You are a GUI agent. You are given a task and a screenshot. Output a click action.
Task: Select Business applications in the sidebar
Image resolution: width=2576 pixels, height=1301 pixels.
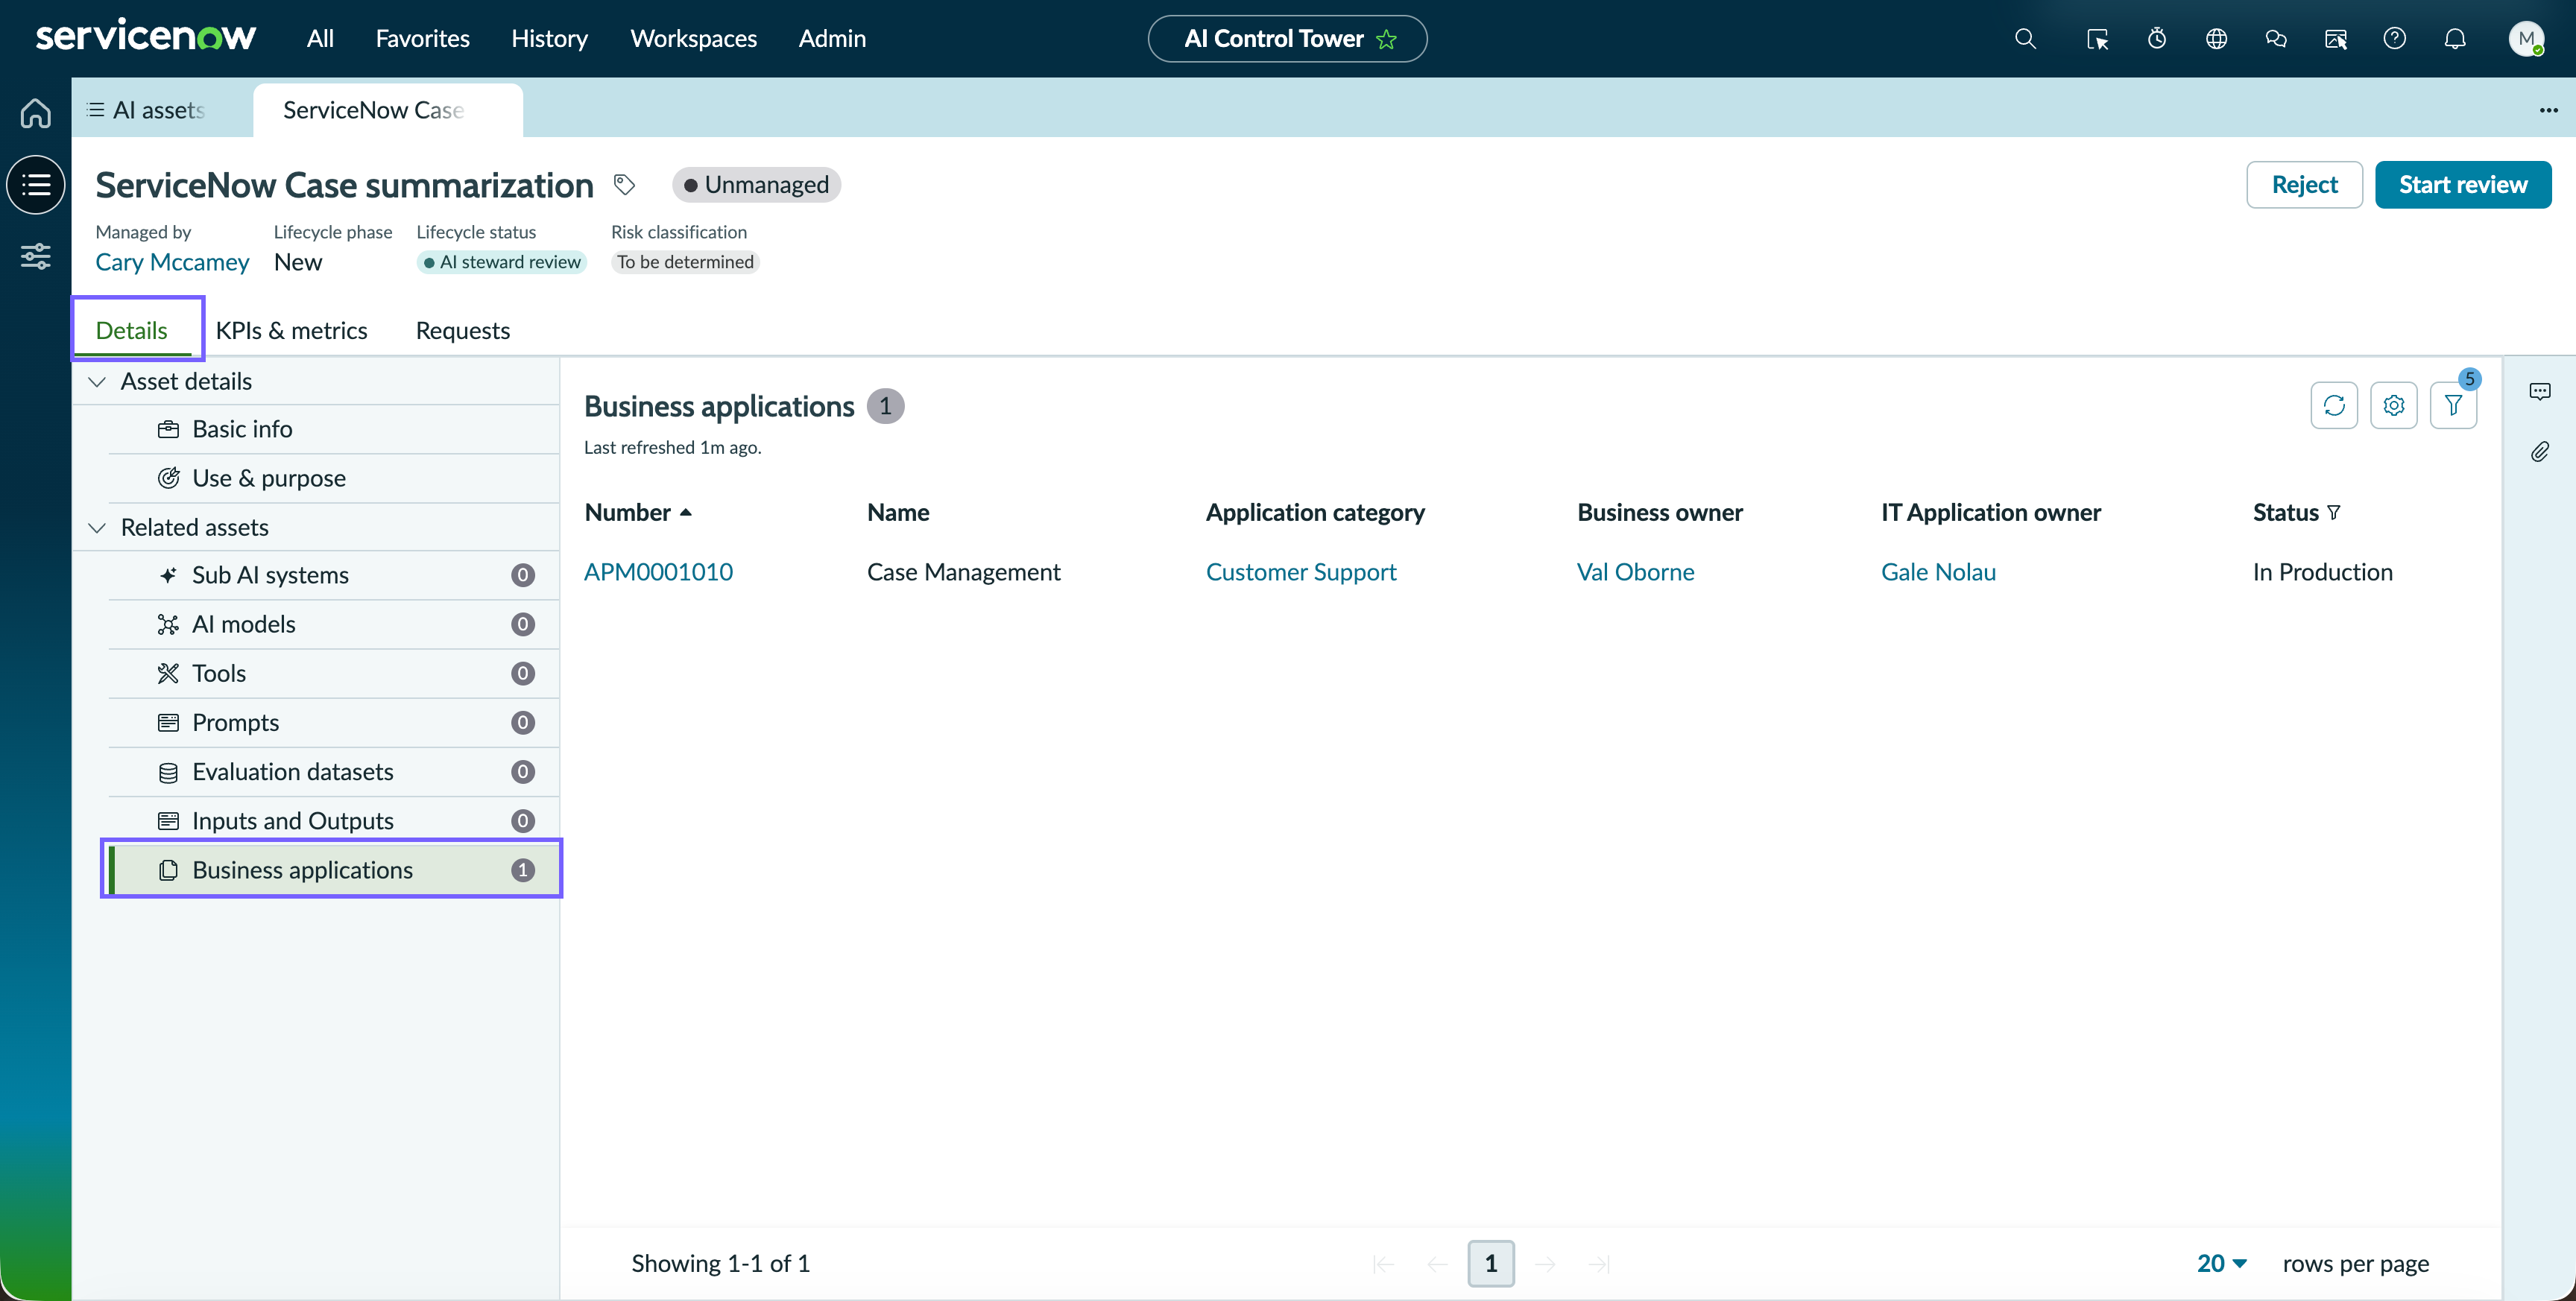[x=333, y=870]
